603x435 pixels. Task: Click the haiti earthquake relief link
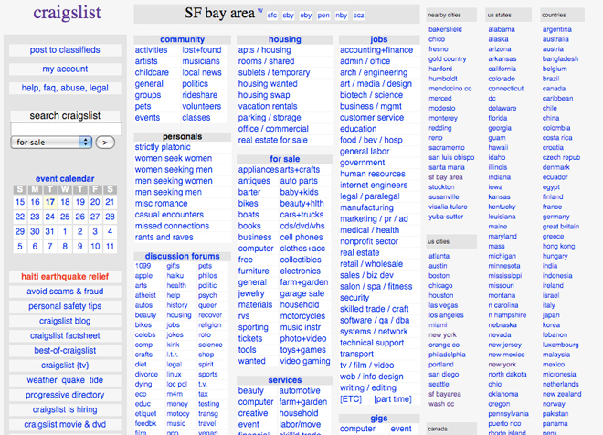click(64, 277)
